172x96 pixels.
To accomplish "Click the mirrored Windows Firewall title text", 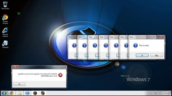I will pos(60,67).
